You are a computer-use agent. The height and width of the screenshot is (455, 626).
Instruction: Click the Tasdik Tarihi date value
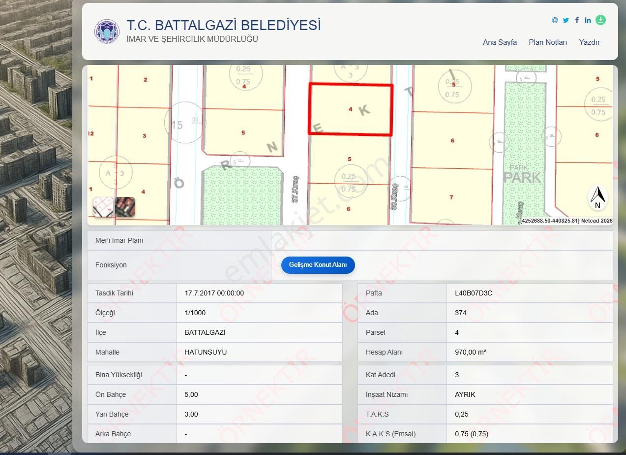coord(214,293)
